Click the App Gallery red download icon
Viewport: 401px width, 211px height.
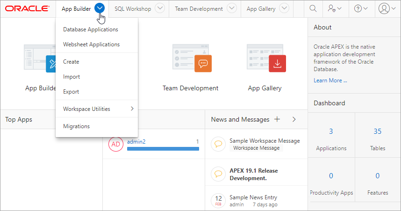coord(277,63)
